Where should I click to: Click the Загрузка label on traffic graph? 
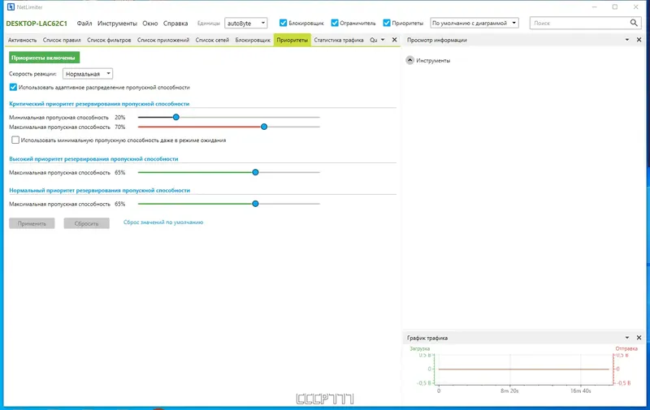(x=419, y=349)
